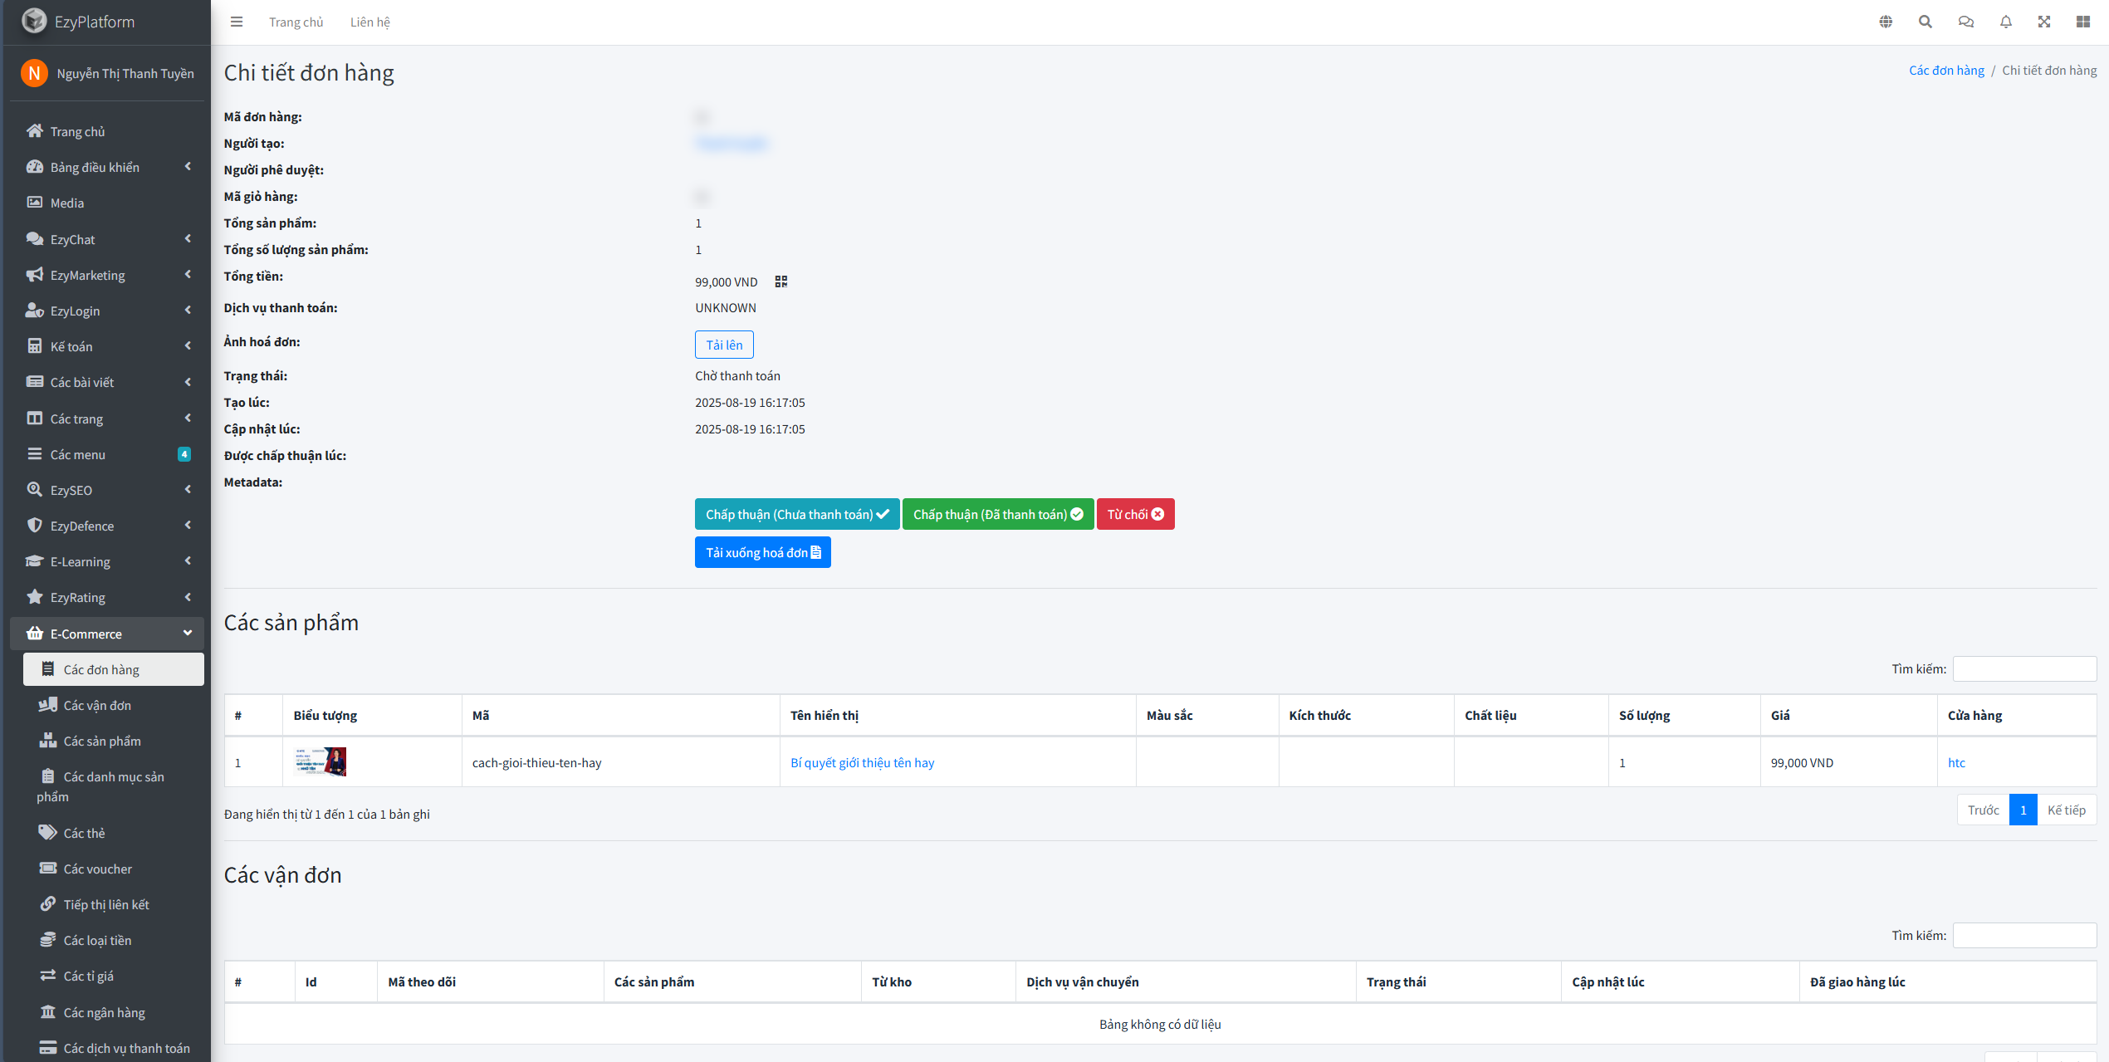Viewport: 2109px width, 1062px height.
Task: Expand Bảng điều khiển menu
Action: pos(107,167)
